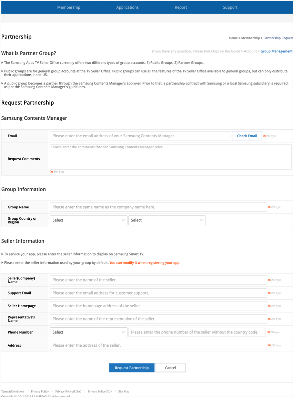This screenshot has width=293, height=397.
Task: Click the Request Partnership button
Action: pyautogui.click(x=132, y=368)
